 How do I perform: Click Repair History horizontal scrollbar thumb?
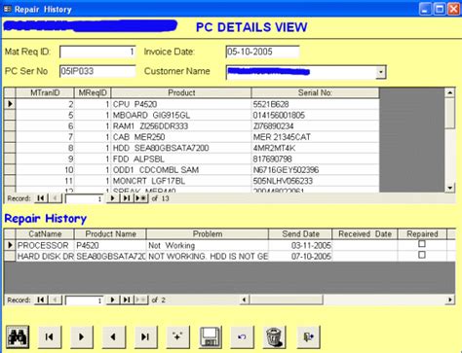click(x=286, y=300)
